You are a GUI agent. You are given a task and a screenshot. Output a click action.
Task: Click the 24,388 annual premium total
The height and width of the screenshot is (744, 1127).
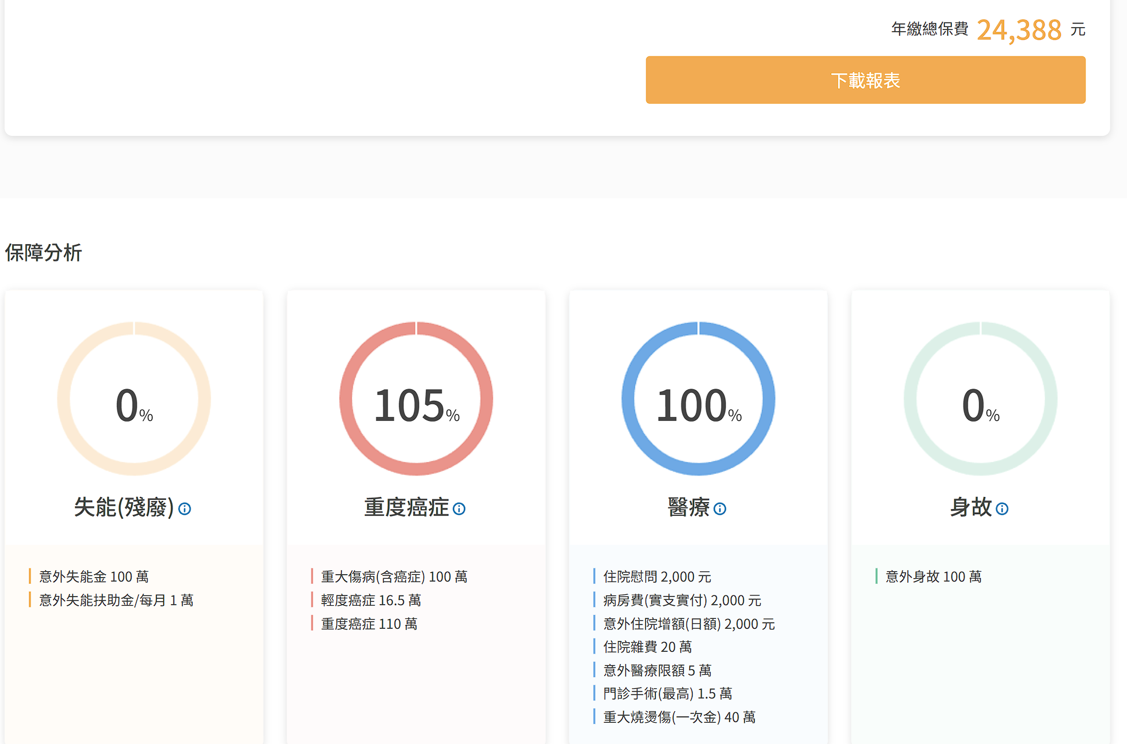1019,30
